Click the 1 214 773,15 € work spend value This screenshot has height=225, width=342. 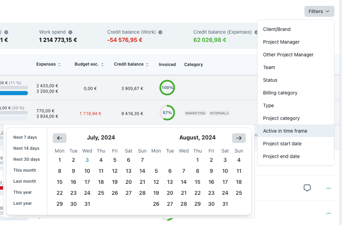tap(58, 40)
